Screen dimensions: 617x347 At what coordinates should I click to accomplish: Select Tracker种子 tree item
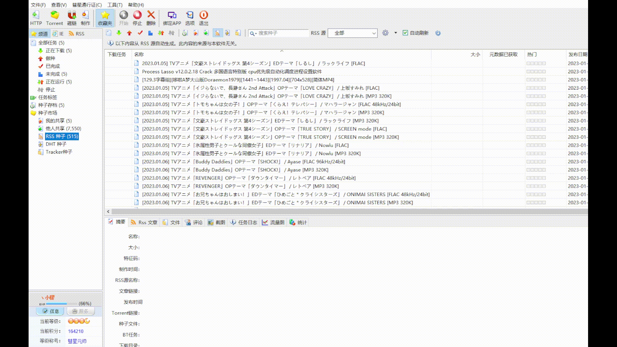(59, 152)
